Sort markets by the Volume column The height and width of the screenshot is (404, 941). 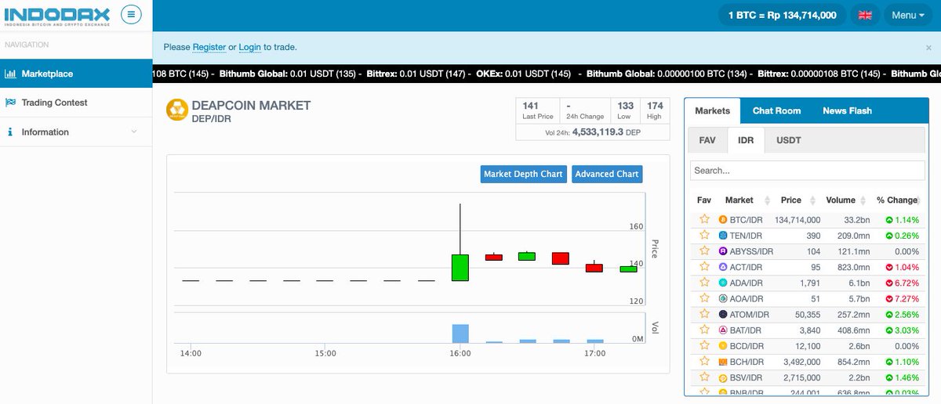click(845, 200)
